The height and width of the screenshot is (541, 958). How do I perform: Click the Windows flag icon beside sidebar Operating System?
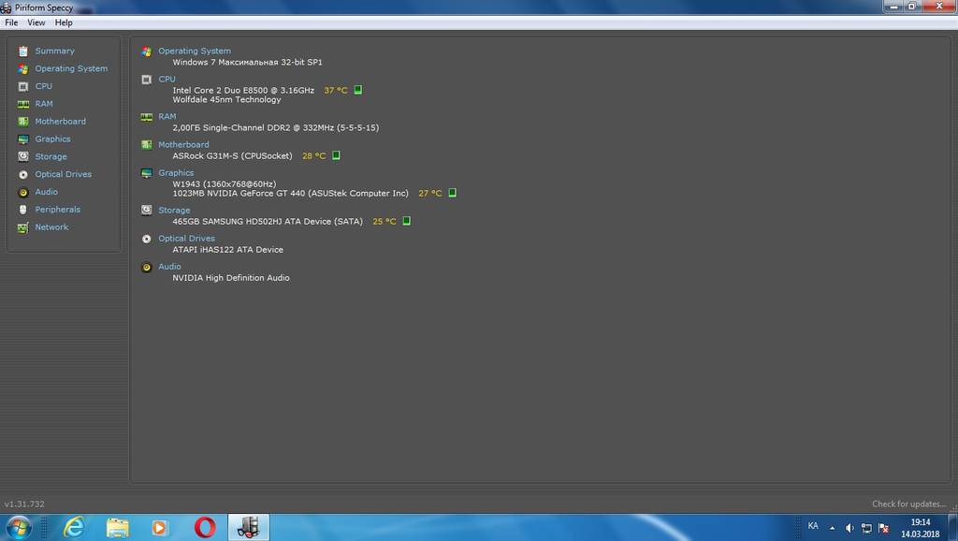[23, 69]
